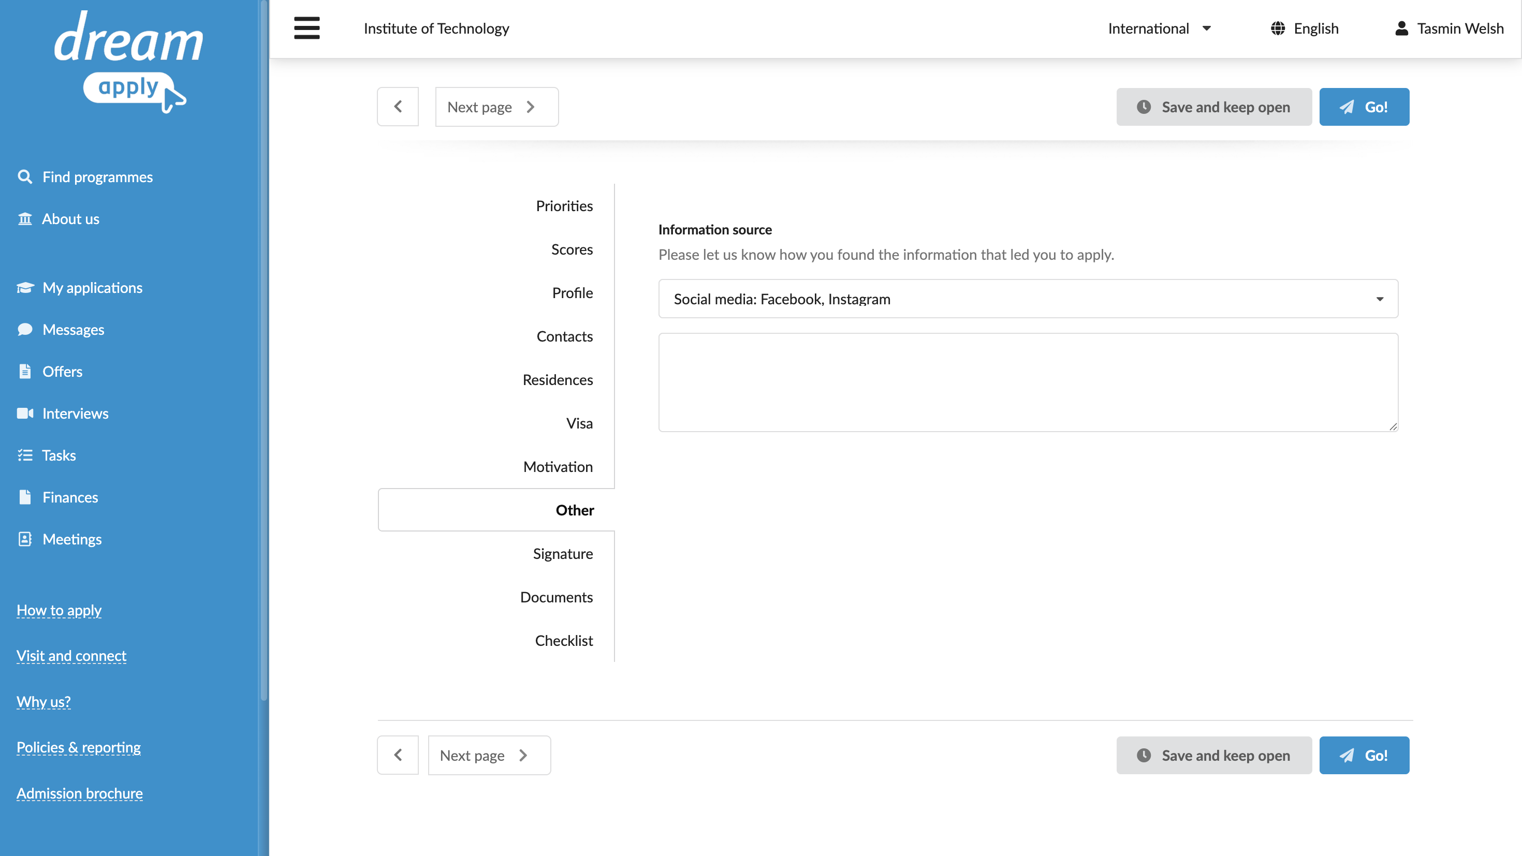Switch to the Profile tab
This screenshot has width=1522, height=856.
pyautogui.click(x=573, y=293)
